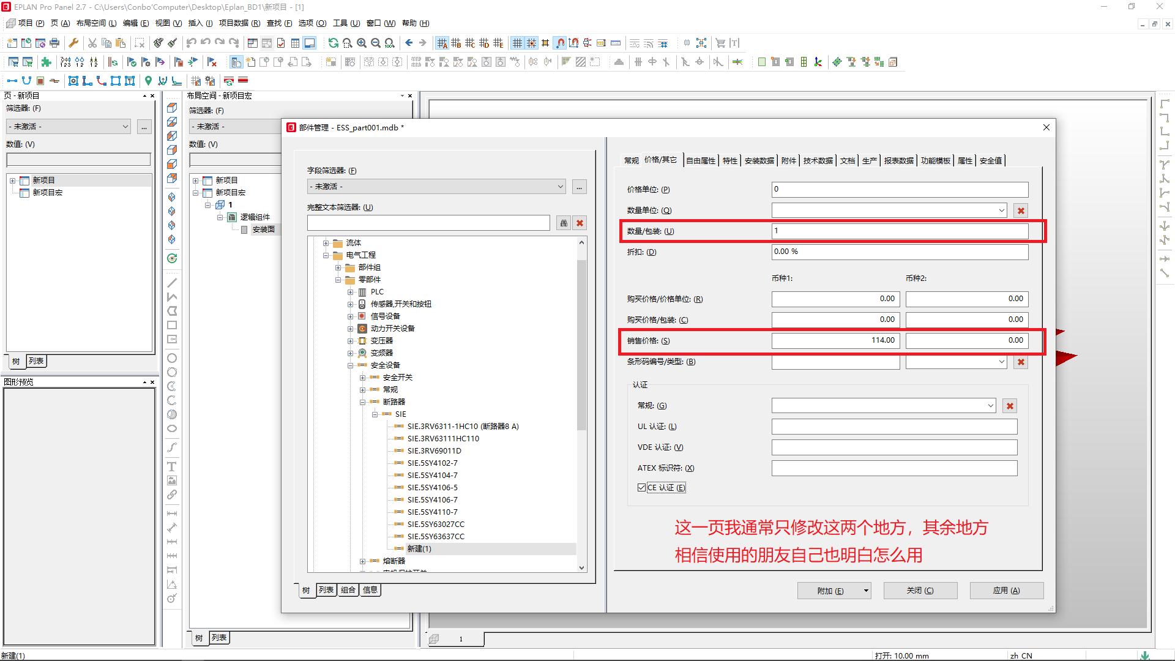
Task: Enable the CE 认证 checkbox
Action: (x=641, y=487)
